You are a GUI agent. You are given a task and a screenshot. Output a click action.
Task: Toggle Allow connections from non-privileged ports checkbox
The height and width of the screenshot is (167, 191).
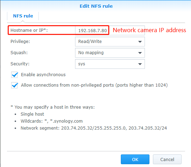point(15,85)
